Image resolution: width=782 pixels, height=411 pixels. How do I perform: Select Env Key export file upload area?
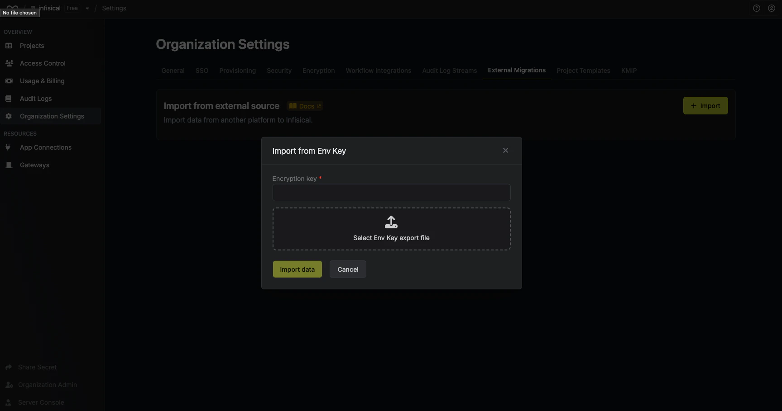(x=391, y=229)
